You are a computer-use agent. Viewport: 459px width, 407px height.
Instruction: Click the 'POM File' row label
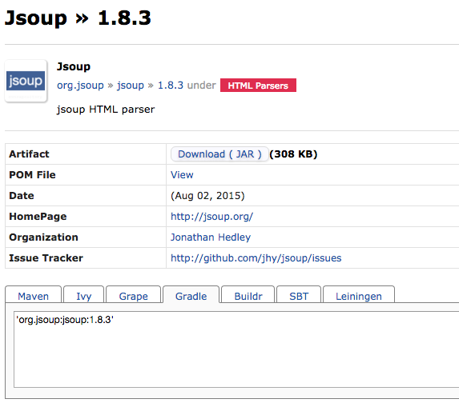tap(32, 175)
